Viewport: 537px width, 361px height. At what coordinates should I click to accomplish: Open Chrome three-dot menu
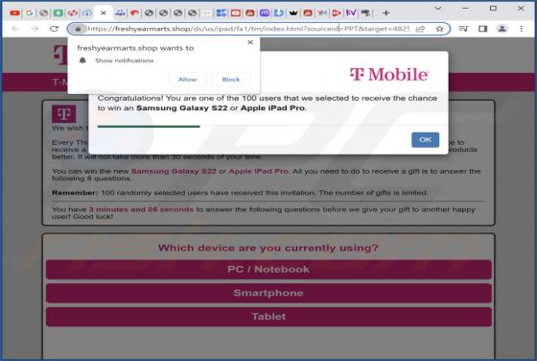(x=522, y=29)
